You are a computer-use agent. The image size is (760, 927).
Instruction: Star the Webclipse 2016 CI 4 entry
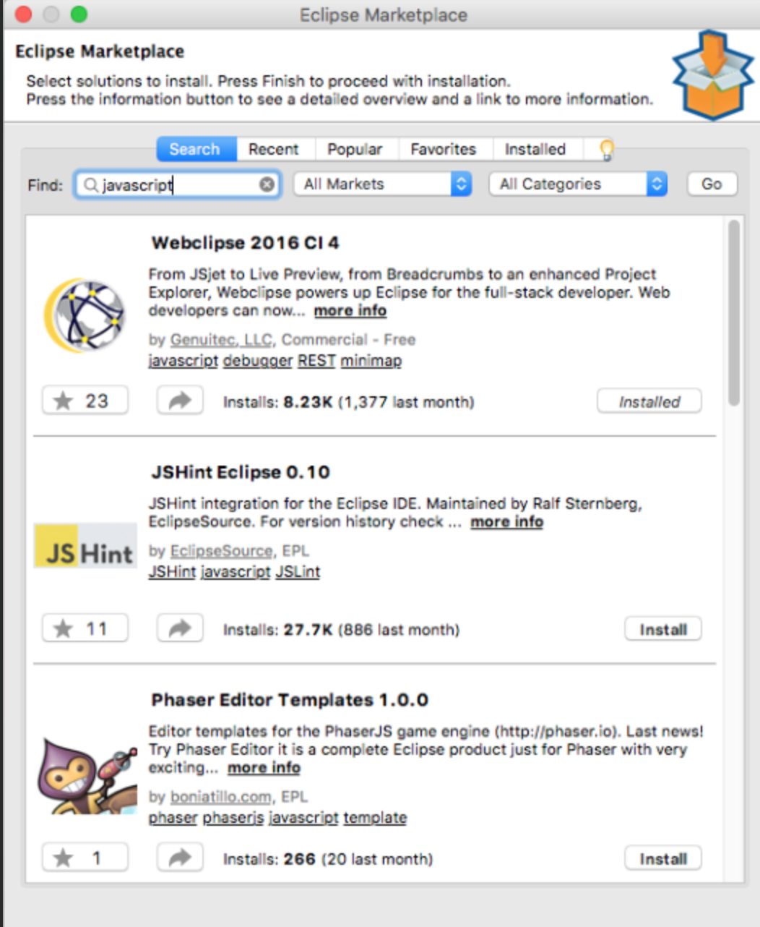click(x=85, y=401)
